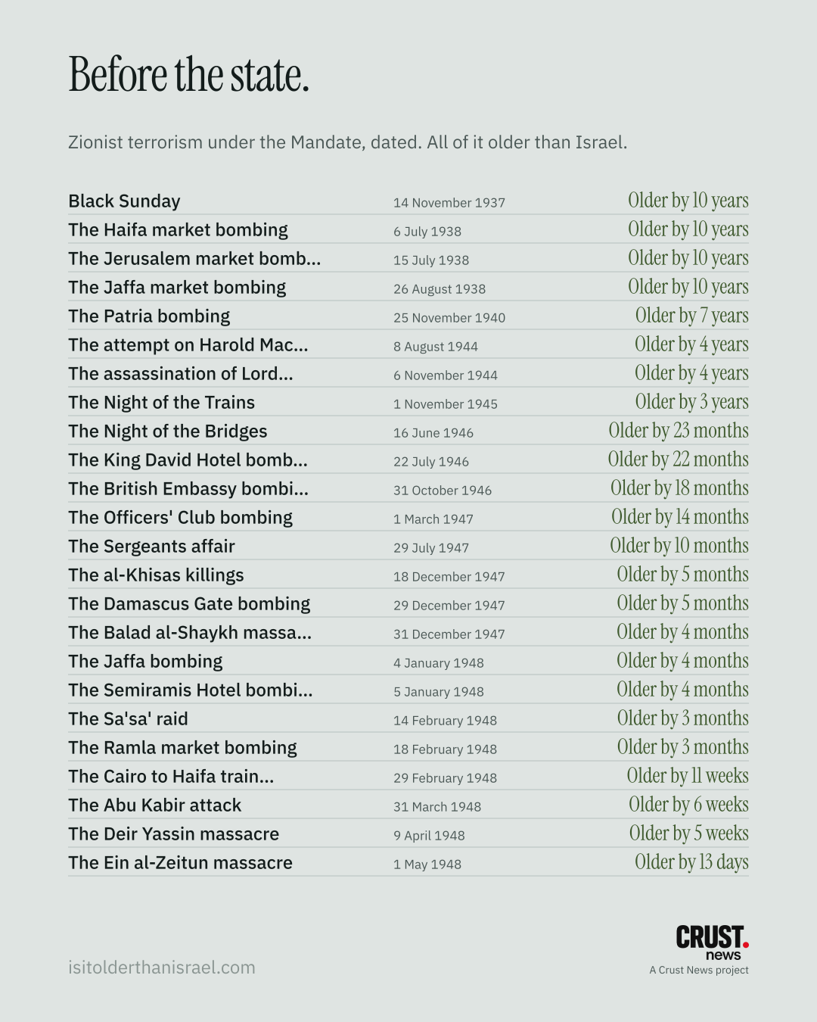Click the 'Older by 13 days' label

pyautogui.click(x=691, y=862)
